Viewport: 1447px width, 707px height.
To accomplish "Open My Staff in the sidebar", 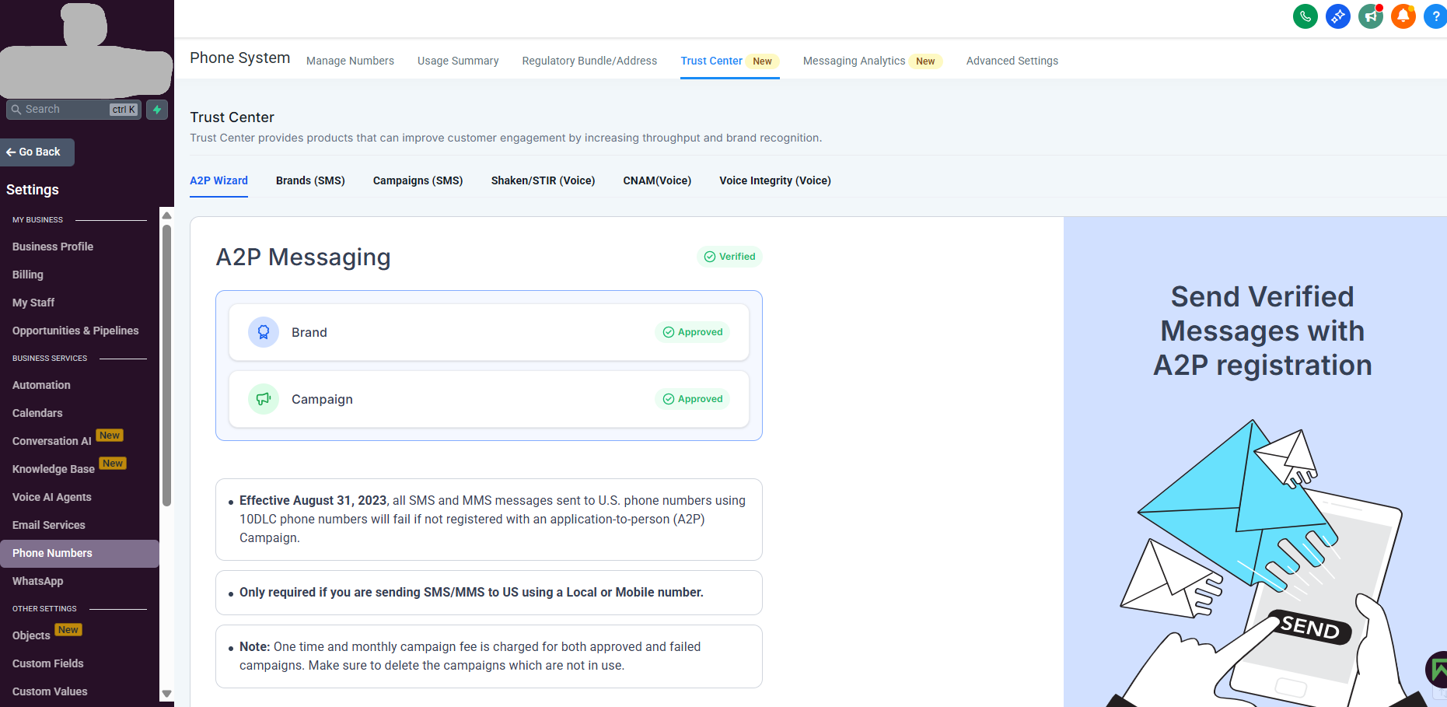I will pos(33,303).
